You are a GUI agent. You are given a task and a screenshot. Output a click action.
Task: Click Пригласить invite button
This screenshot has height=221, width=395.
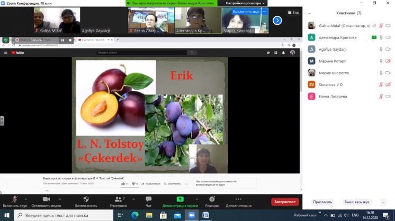tap(322, 202)
